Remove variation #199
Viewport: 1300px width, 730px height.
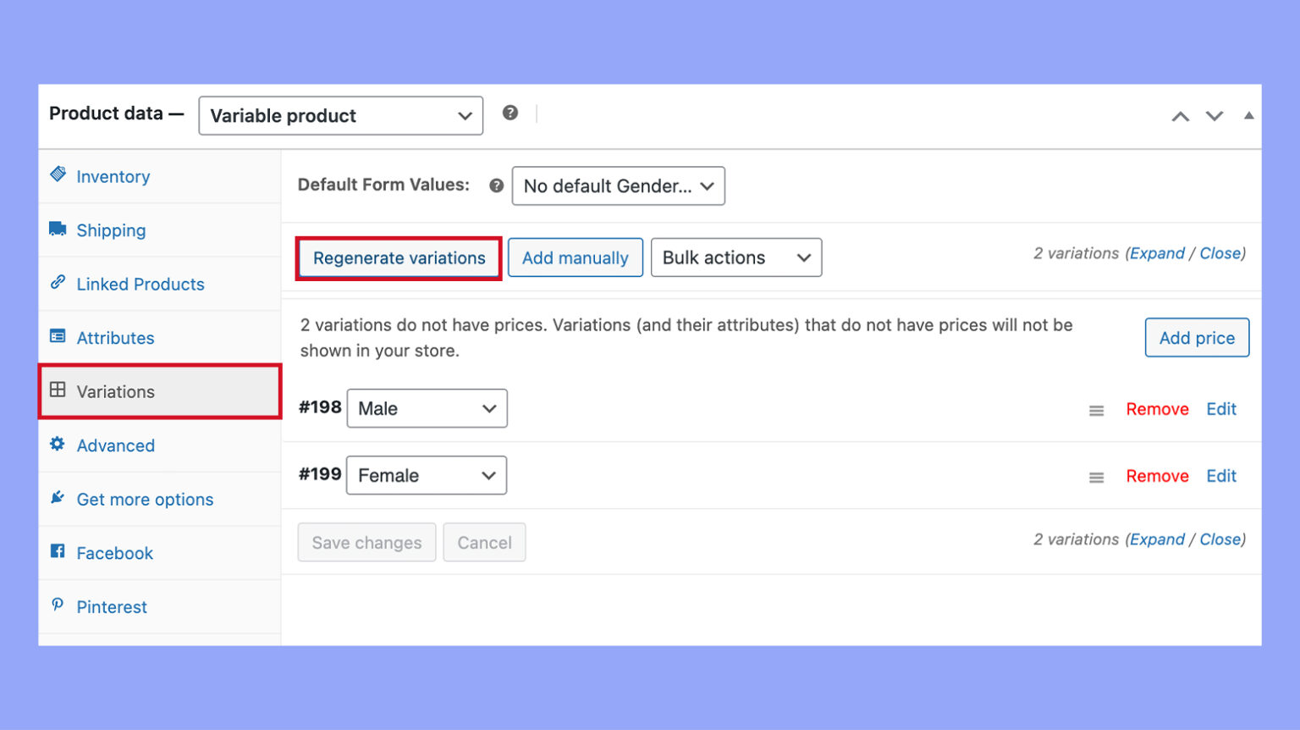click(1157, 475)
